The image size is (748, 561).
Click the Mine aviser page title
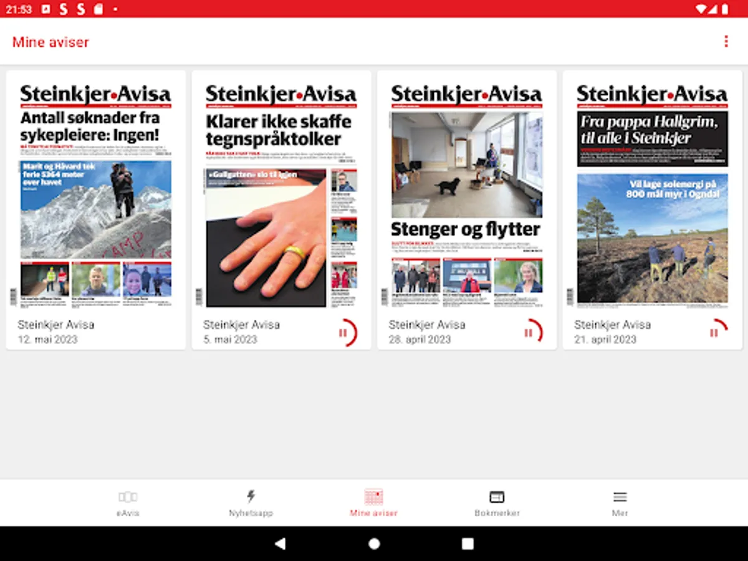50,42
